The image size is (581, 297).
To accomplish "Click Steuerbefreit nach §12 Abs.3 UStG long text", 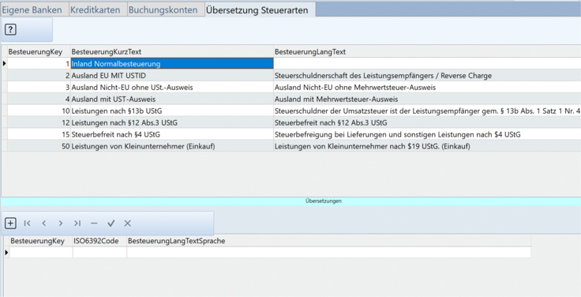I will coord(427,122).
